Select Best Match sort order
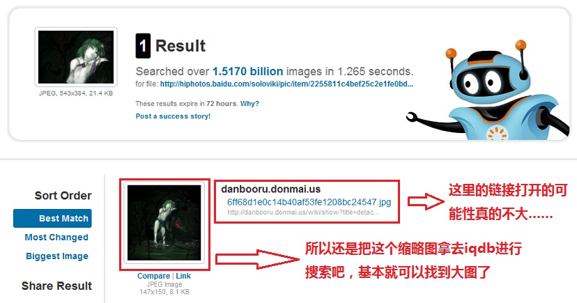The height and width of the screenshot is (303, 577). [52, 219]
